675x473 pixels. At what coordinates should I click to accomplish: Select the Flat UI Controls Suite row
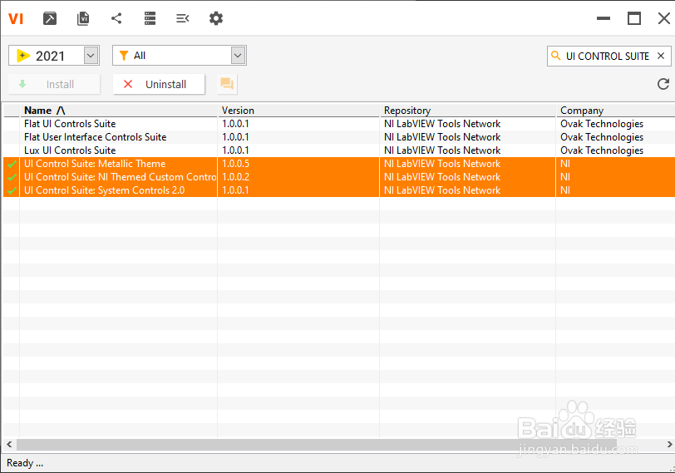tap(339, 124)
